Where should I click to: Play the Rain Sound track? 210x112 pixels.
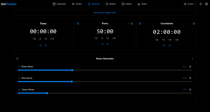tap(190, 78)
